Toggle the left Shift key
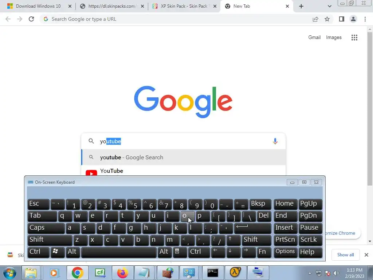 (50, 240)
